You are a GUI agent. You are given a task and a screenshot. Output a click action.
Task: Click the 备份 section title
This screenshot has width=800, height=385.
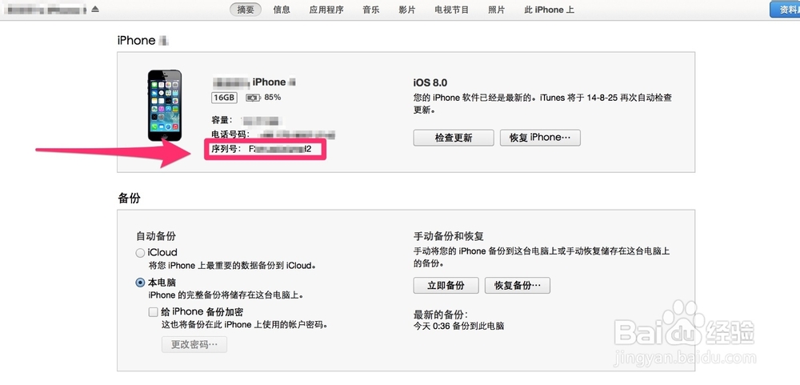(x=129, y=199)
